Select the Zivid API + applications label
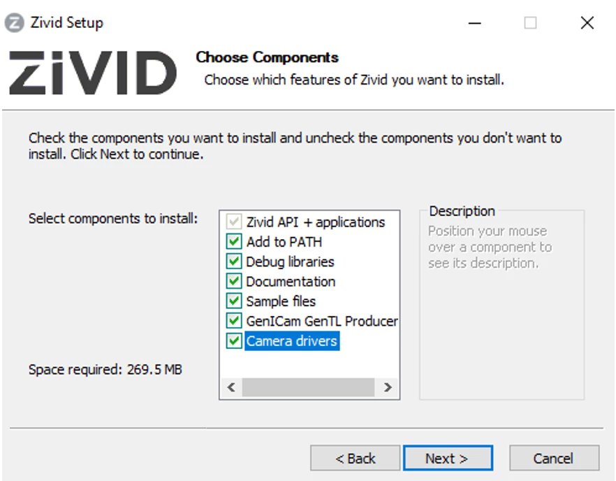This screenshot has height=481, width=616. pyautogui.click(x=316, y=222)
